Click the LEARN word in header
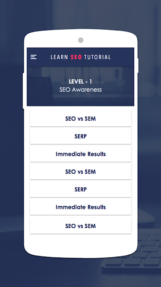The image size is (161, 287). coord(59,57)
